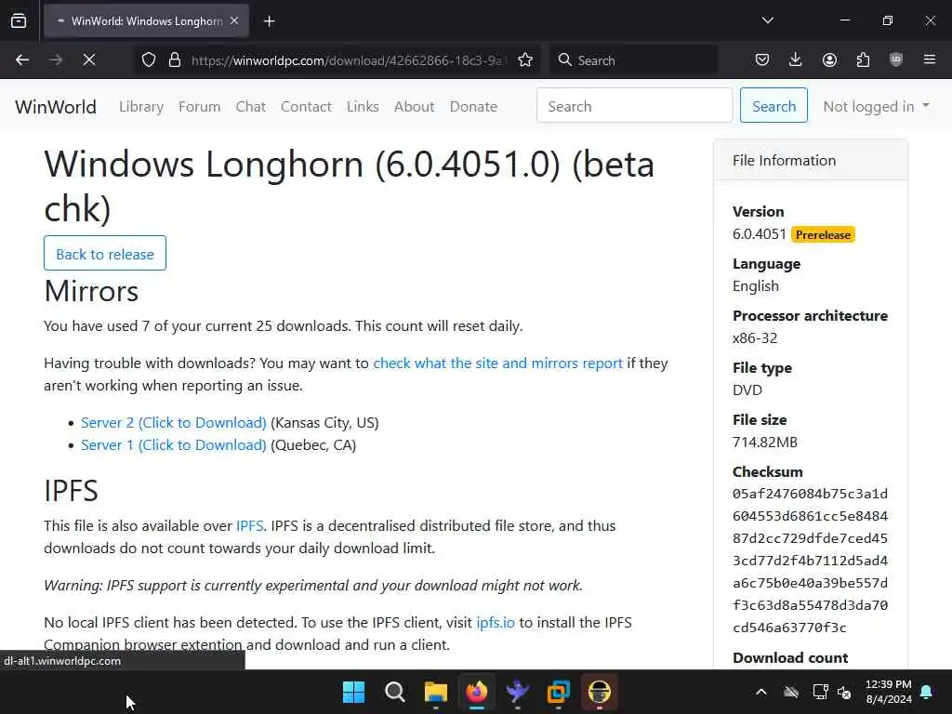Click the checksum line starting 05af2476084b
Image resolution: width=952 pixels, height=714 pixels.
[x=810, y=494]
